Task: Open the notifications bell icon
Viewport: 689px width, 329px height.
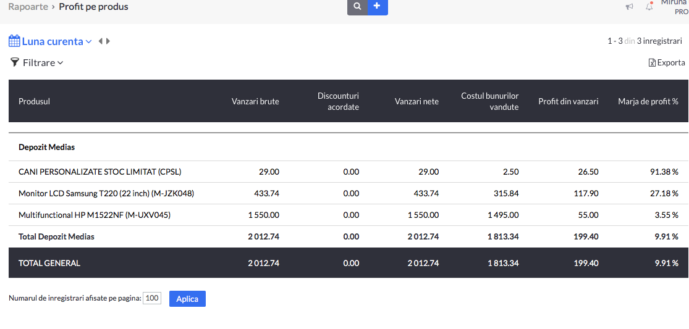Action: pyautogui.click(x=649, y=6)
